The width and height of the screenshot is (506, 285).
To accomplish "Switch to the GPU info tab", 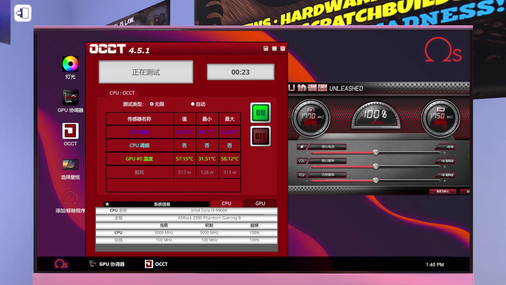I will coord(260,203).
